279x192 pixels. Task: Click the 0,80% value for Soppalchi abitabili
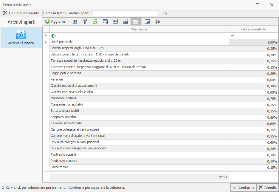click(253, 117)
